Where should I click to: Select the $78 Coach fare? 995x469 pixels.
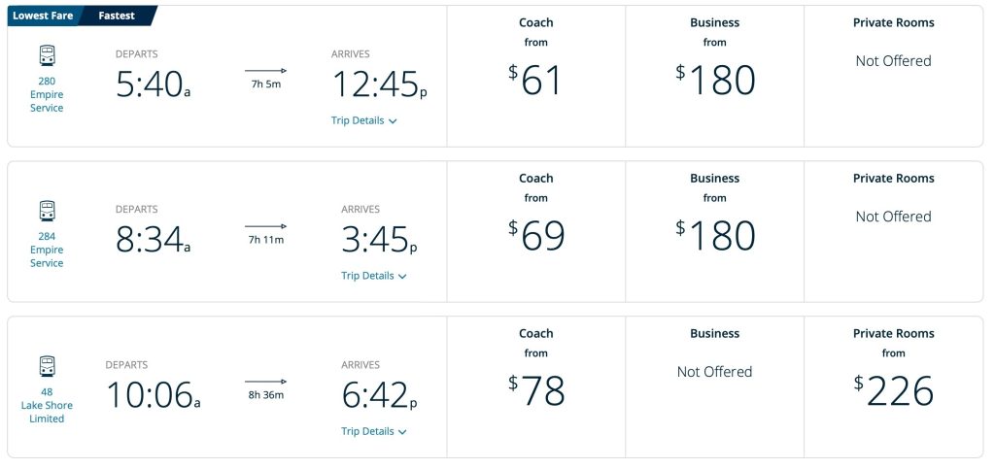click(535, 390)
